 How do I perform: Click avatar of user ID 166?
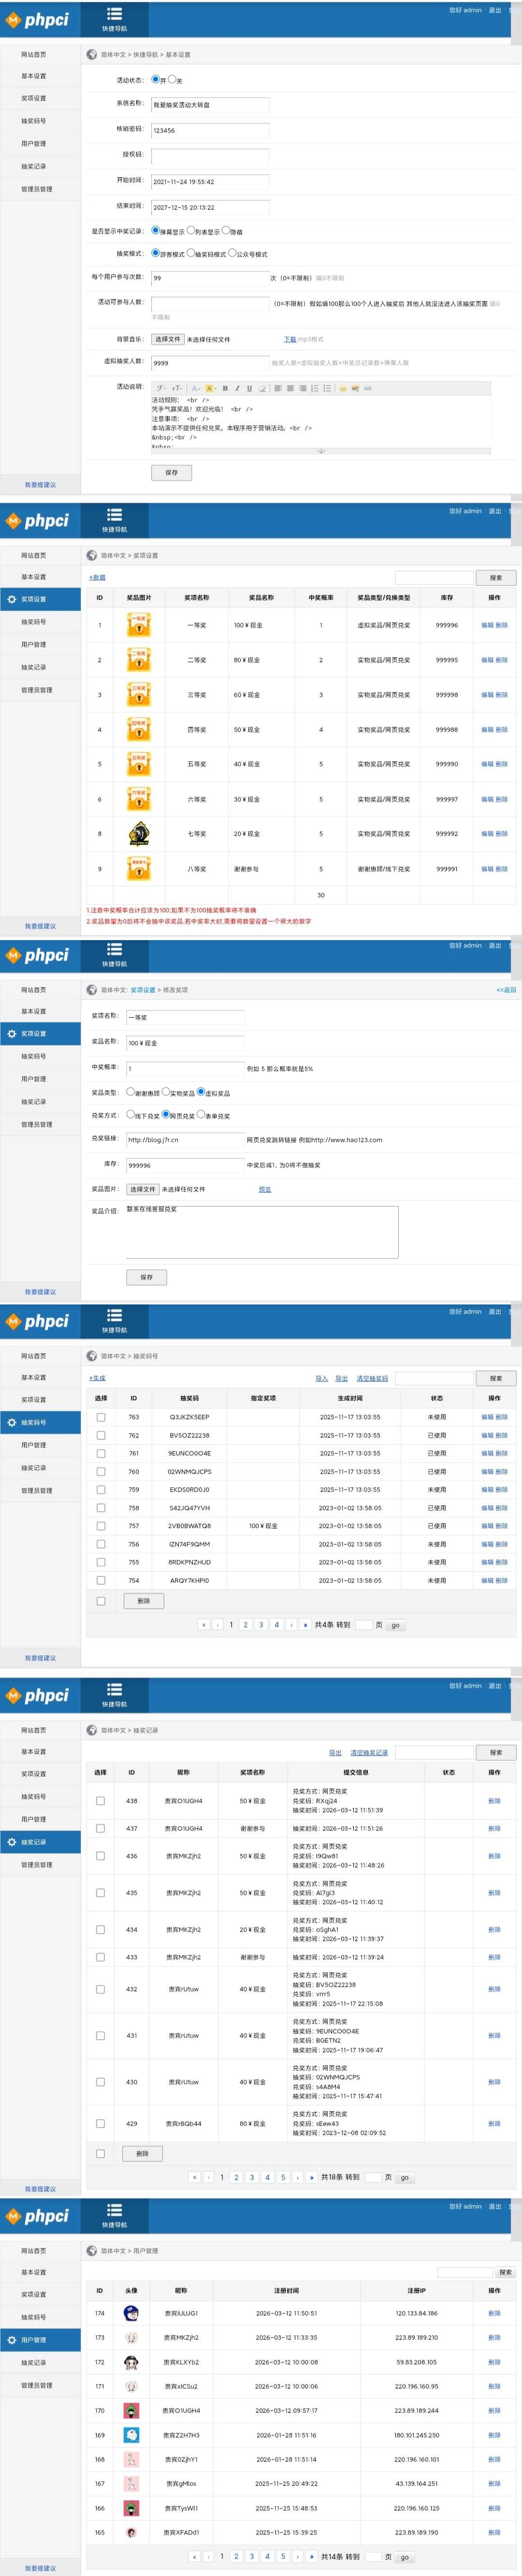[131, 2508]
